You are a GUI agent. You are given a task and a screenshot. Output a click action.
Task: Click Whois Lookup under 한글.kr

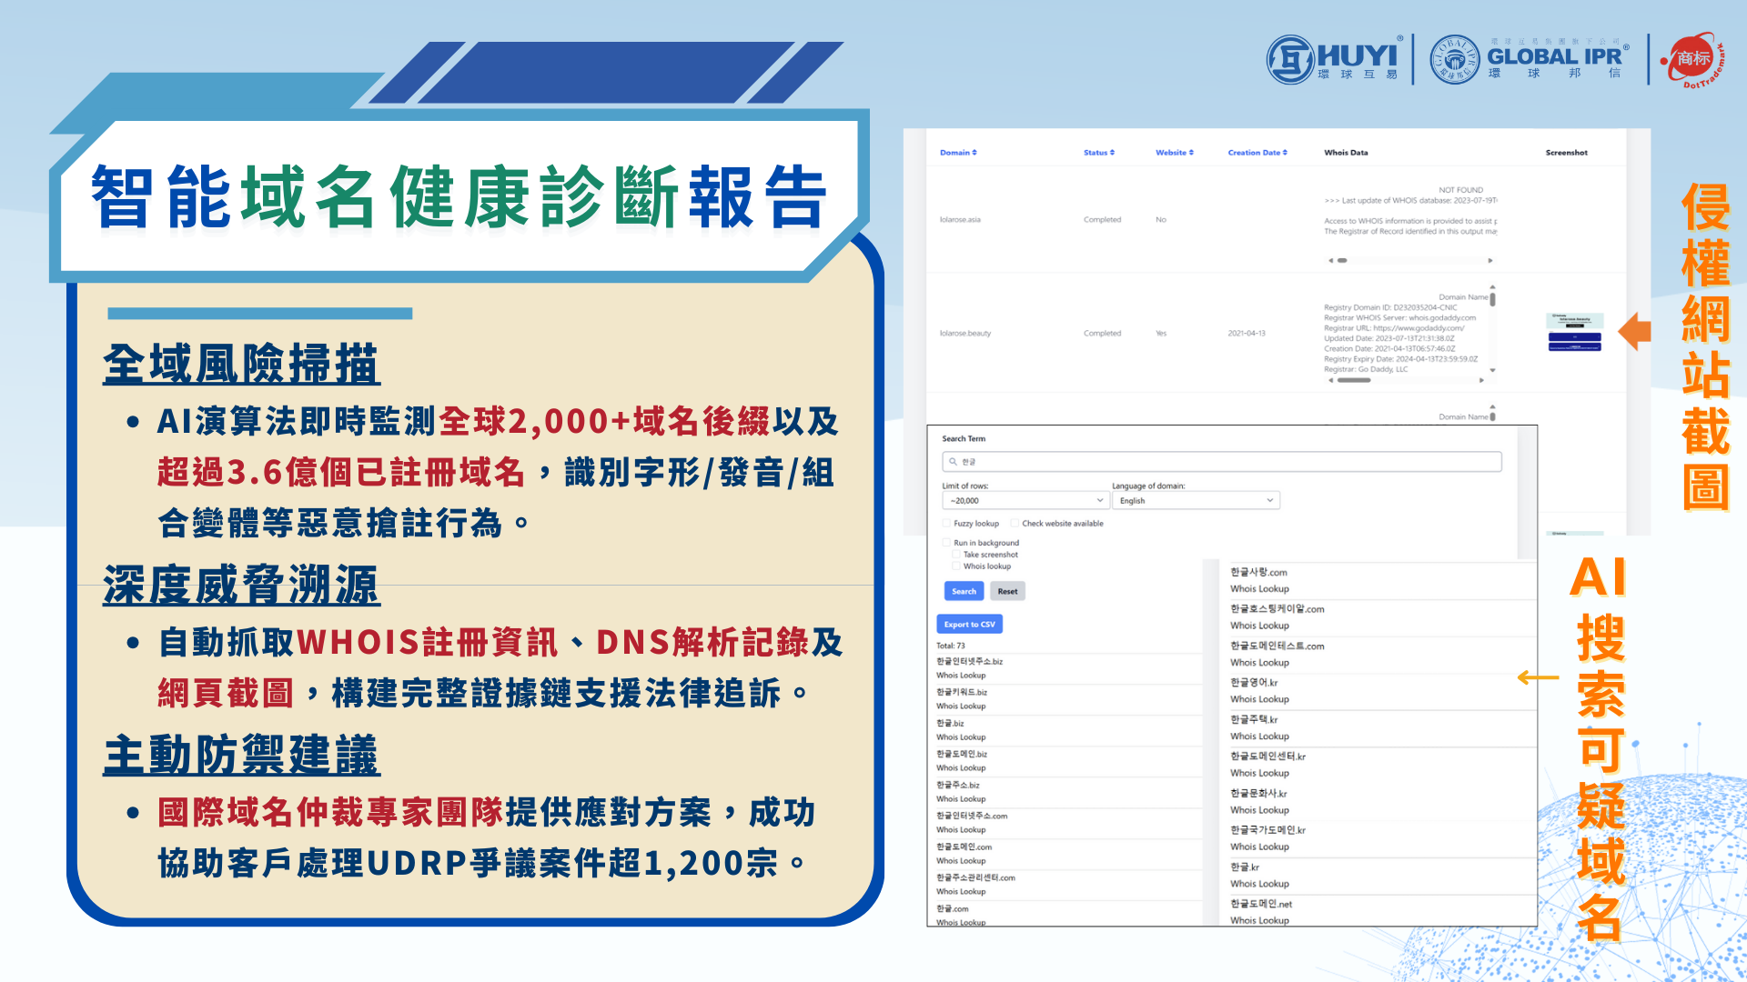(1259, 884)
